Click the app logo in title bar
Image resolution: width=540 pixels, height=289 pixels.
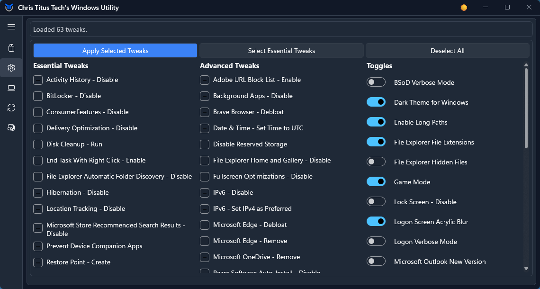(x=9, y=8)
